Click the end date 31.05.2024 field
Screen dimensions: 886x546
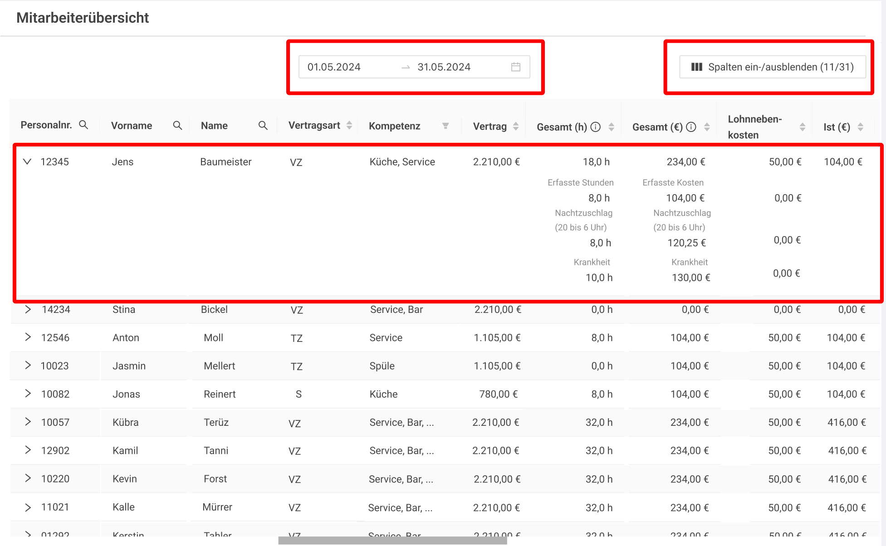[444, 67]
